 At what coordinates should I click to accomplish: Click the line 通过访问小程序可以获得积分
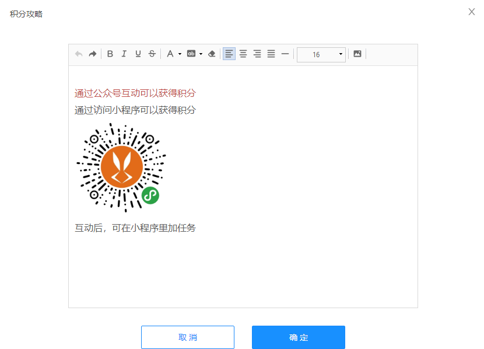tap(135, 110)
